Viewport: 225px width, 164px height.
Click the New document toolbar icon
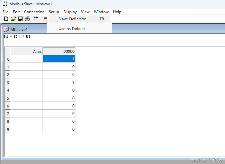click(6, 19)
